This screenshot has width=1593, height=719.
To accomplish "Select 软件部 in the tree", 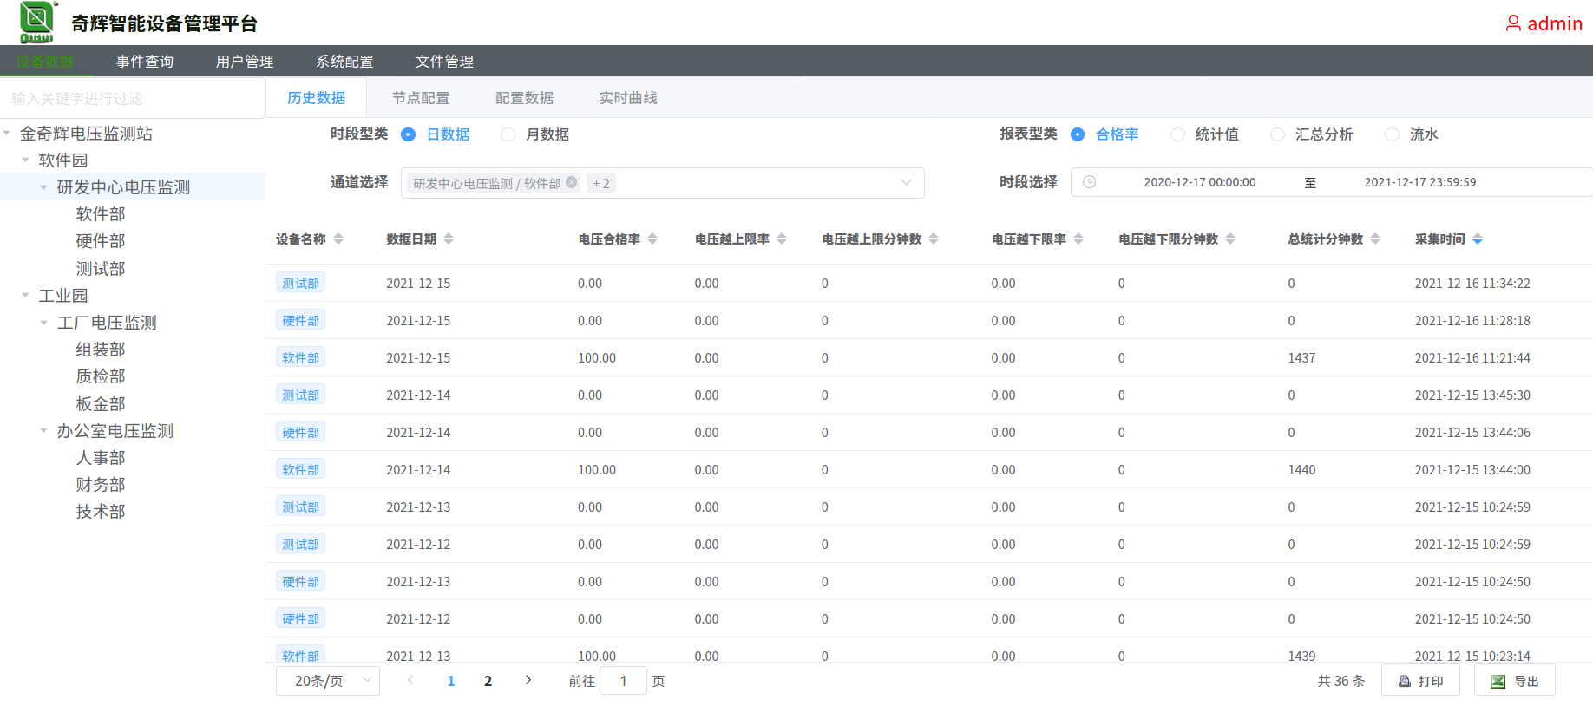I will click(101, 214).
